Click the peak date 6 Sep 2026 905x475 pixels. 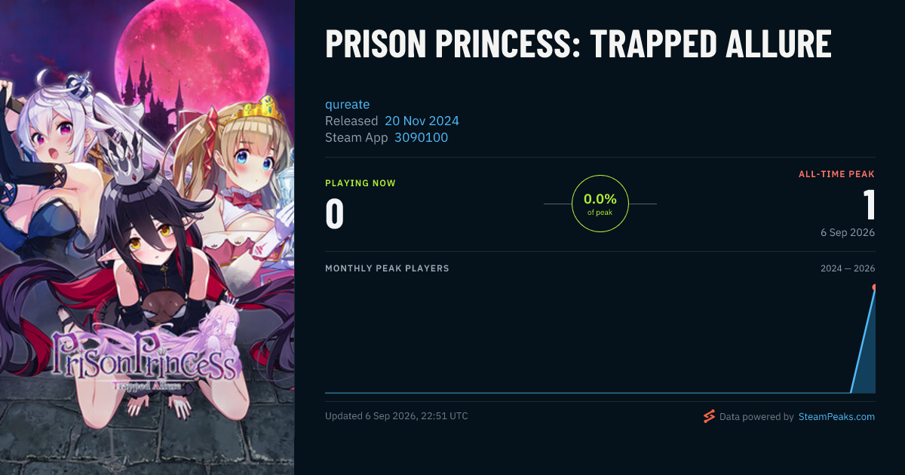point(848,232)
